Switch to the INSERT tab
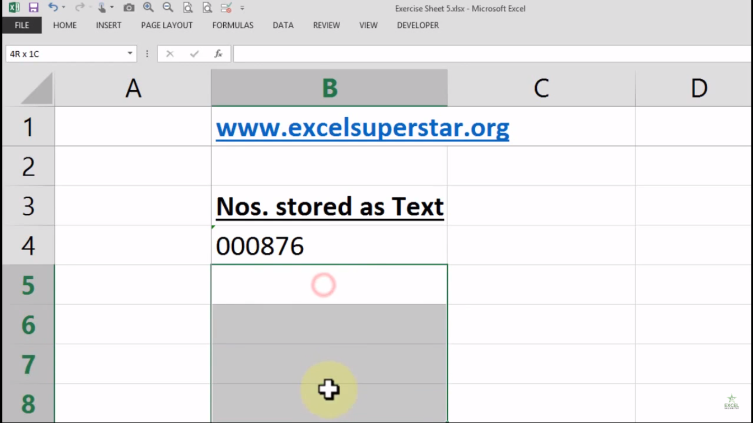The width and height of the screenshot is (753, 423). point(109,25)
